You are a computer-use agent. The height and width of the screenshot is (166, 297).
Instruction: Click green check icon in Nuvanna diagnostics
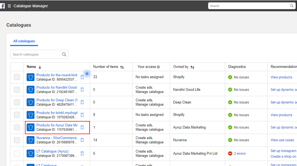[x=230, y=140]
